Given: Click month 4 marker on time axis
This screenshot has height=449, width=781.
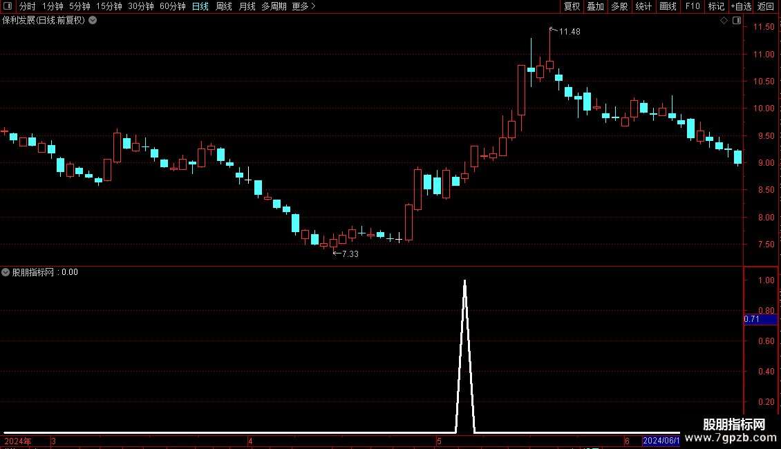Looking at the screenshot, I should click(x=250, y=441).
